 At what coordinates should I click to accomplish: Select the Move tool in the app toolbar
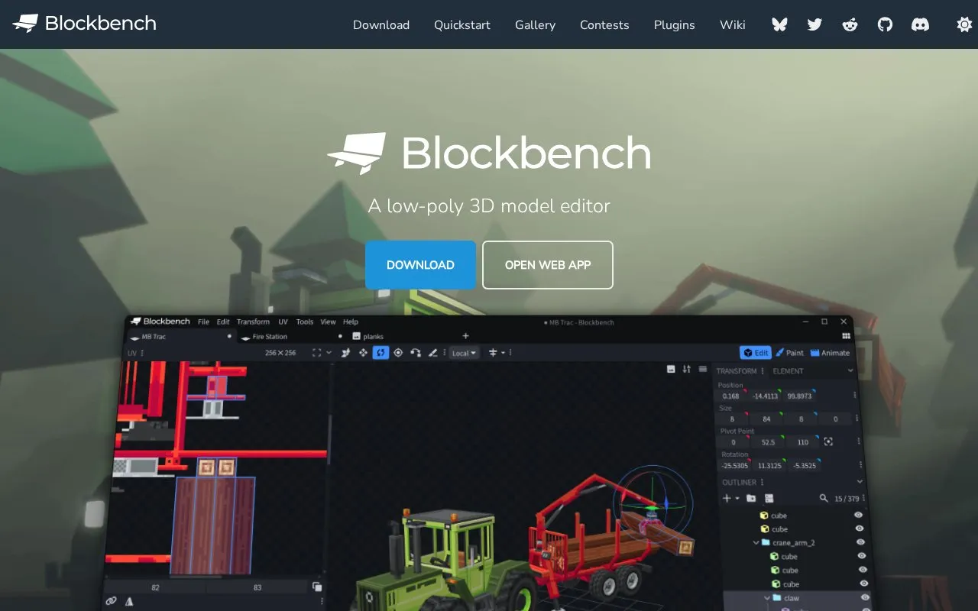tap(363, 353)
